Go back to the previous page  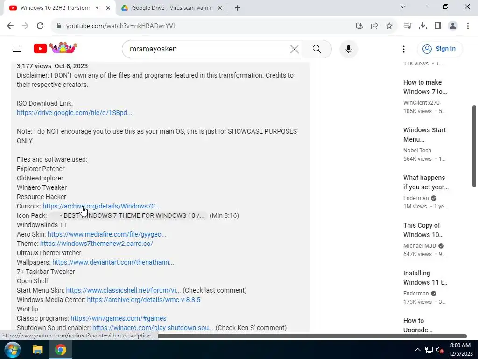pyautogui.click(x=10, y=26)
